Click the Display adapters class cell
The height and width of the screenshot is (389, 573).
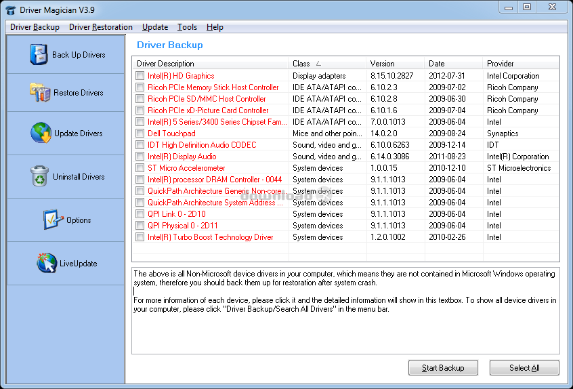click(319, 76)
